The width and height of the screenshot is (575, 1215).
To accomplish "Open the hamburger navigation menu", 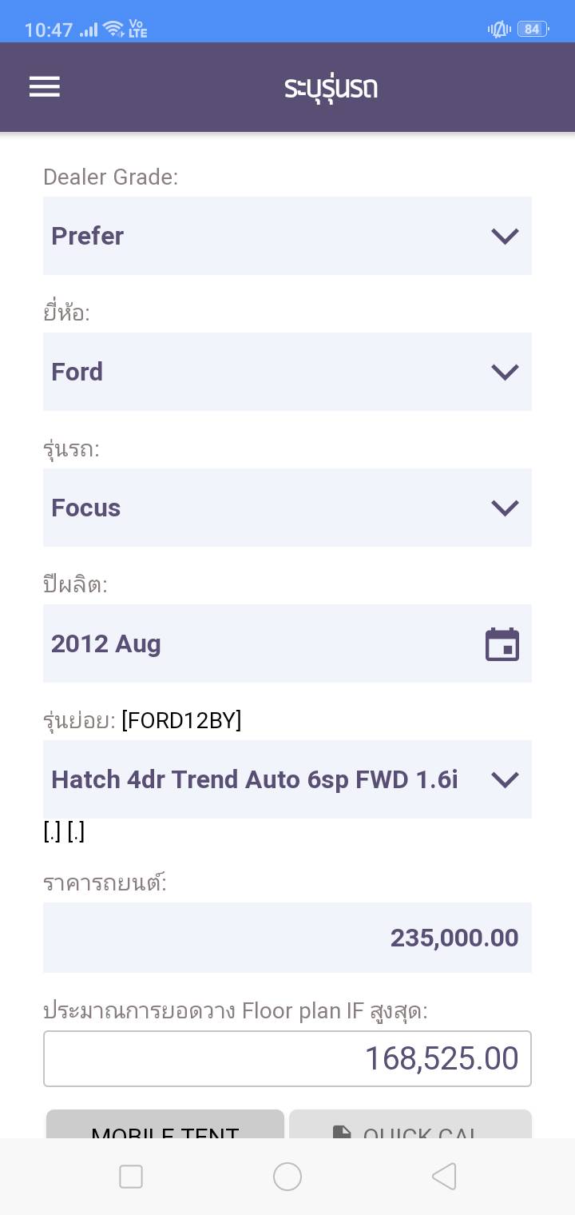I will pos(45,87).
